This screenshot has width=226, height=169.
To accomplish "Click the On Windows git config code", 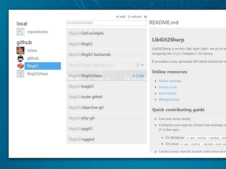I will (206, 138).
